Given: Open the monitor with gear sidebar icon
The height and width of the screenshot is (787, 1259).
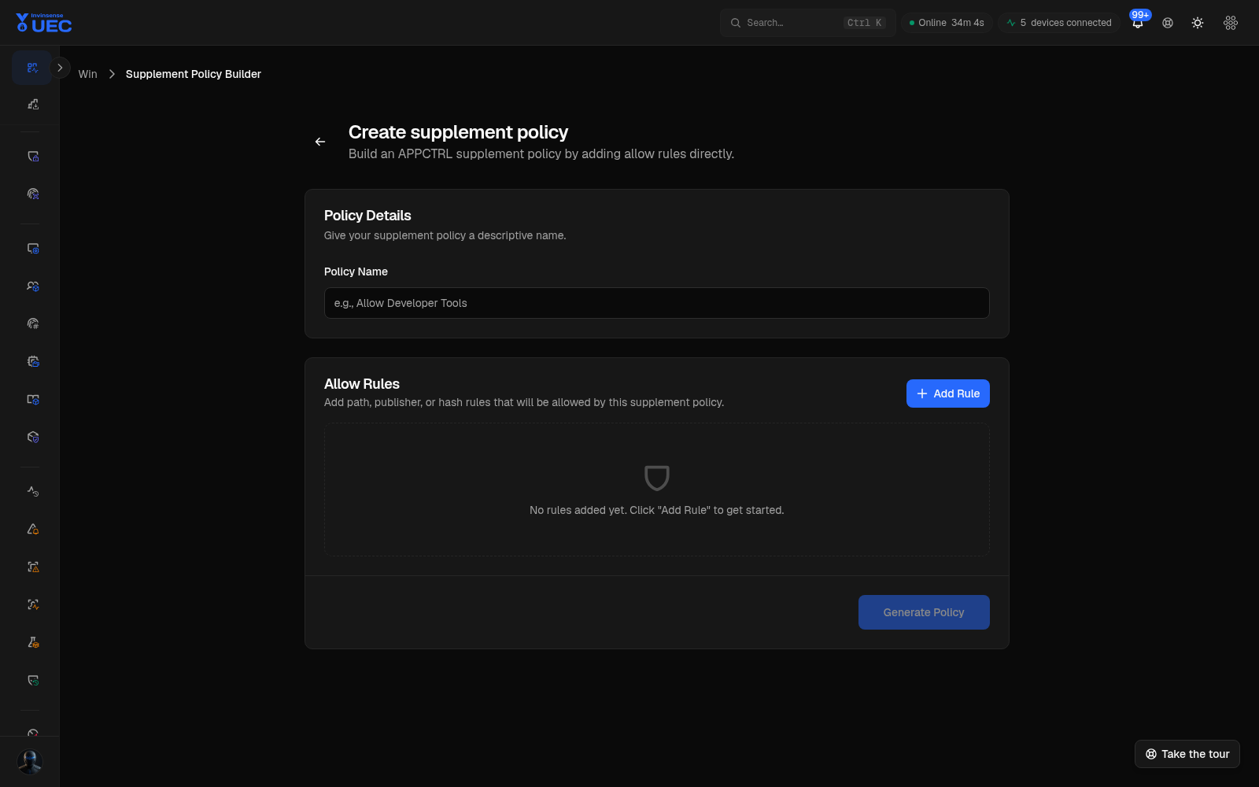Looking at the screenshot, I should 32,249.
